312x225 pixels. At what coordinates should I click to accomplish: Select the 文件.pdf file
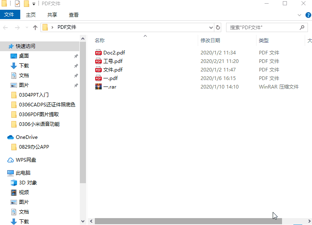click(113, 70)
